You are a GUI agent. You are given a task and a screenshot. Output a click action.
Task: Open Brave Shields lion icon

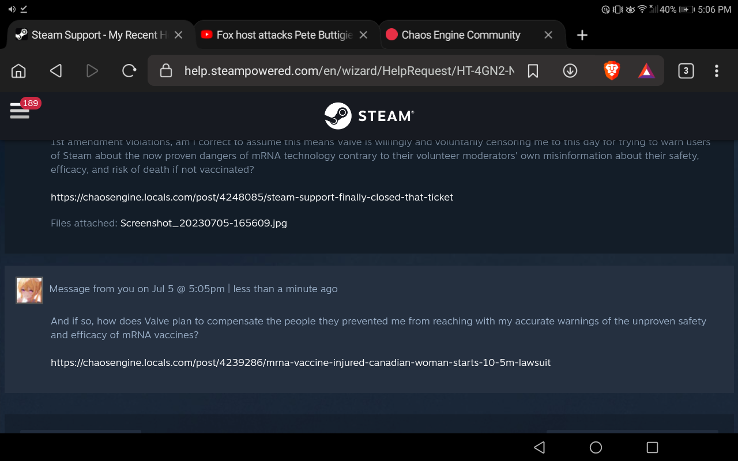[612, 71]
